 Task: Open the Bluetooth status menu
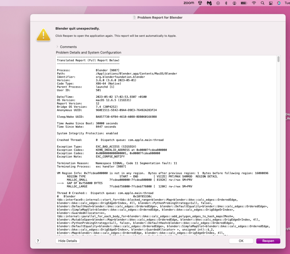tap(226, 3)
